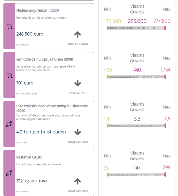
Task: Click the house icon beside Gemiddelde huurprijs huizen
Action: 9,75
